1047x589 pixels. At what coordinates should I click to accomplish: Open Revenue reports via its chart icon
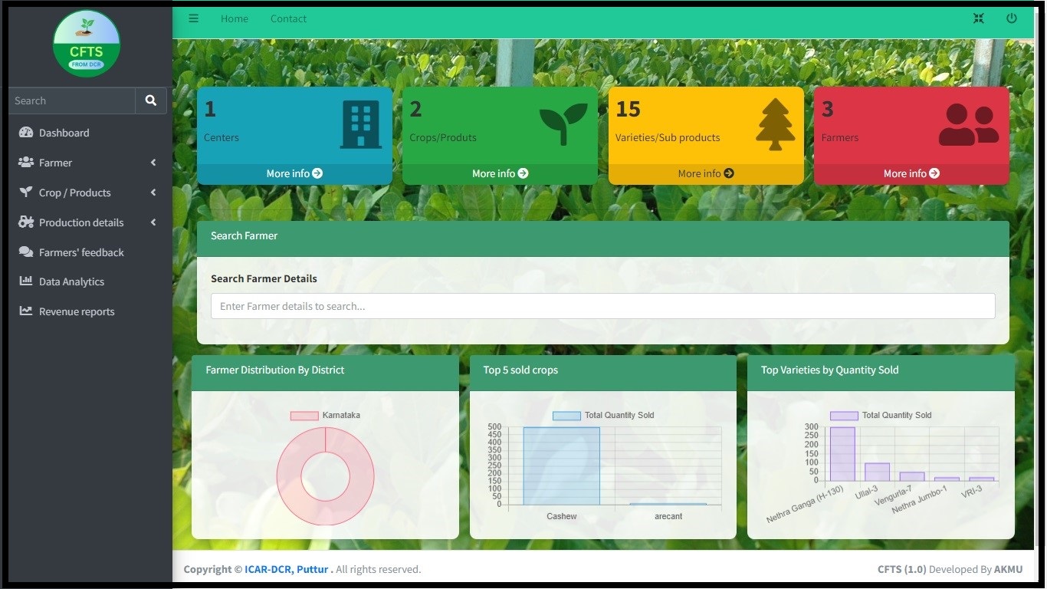(x=25, y=311)
